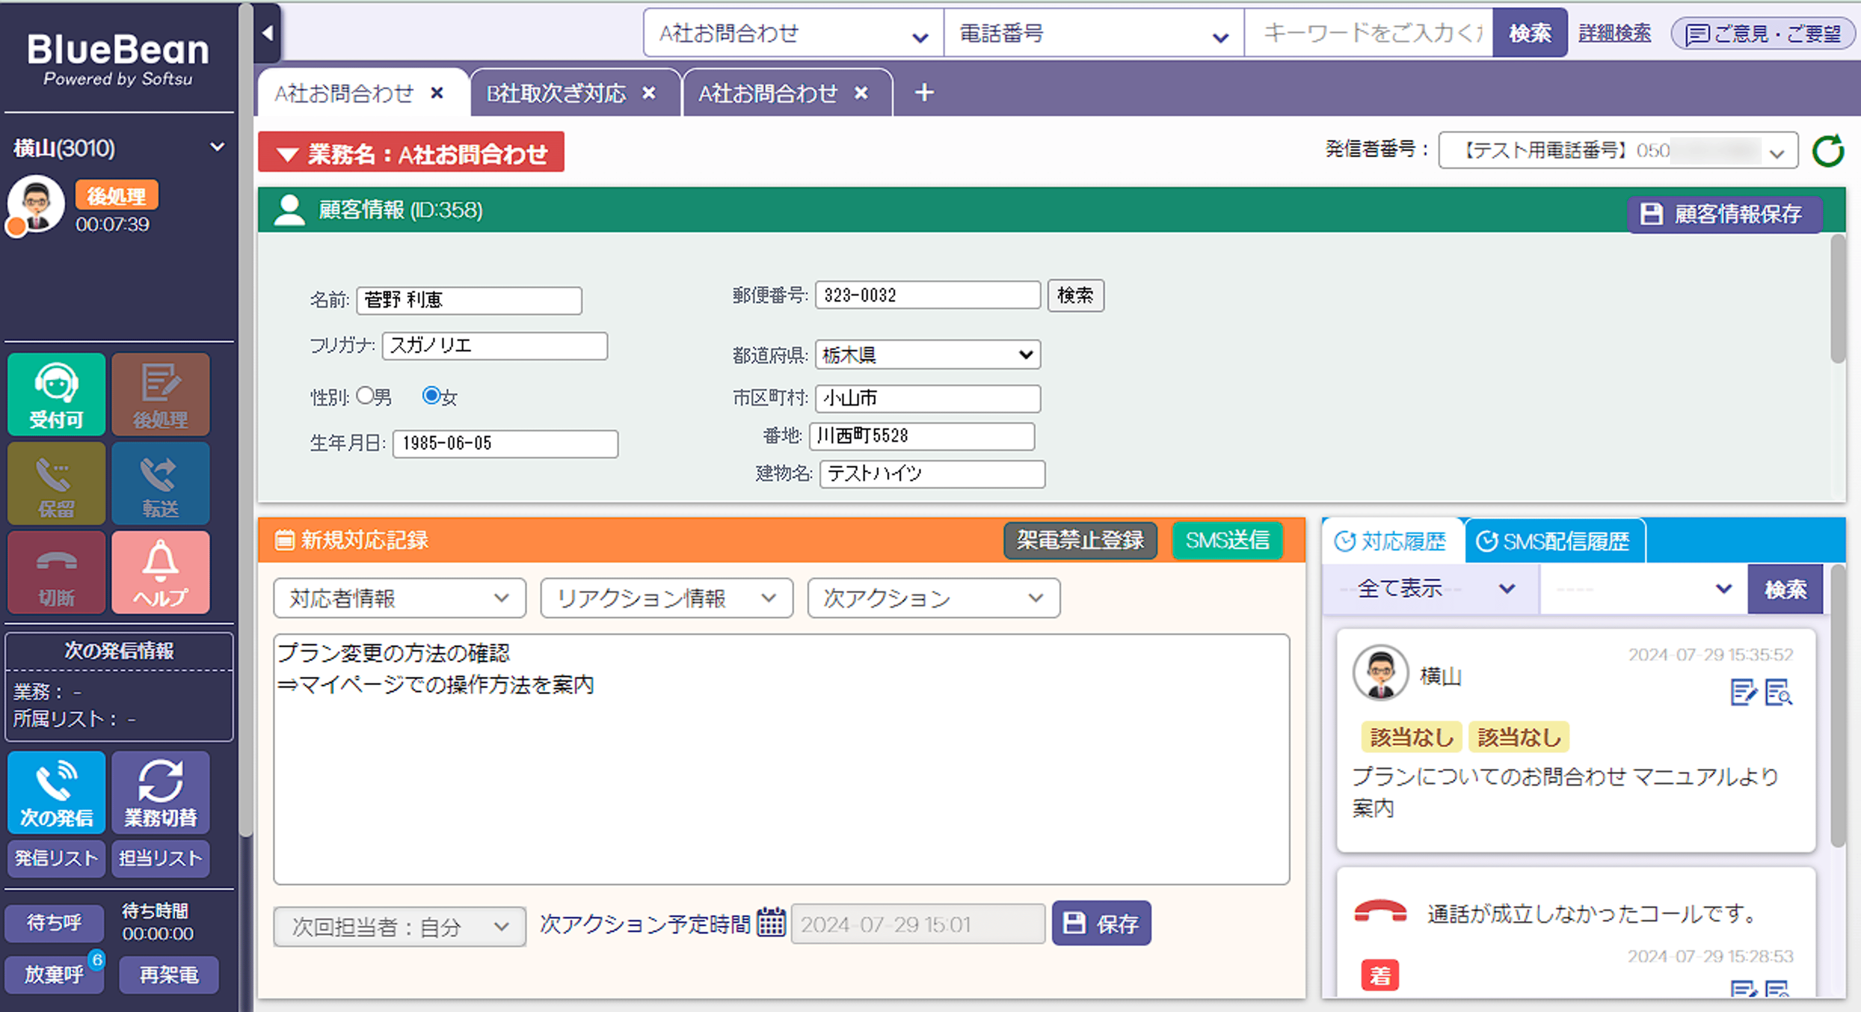Click the 転送 transfer call button
The image size is (1861, 1012).
pos(160,483)
